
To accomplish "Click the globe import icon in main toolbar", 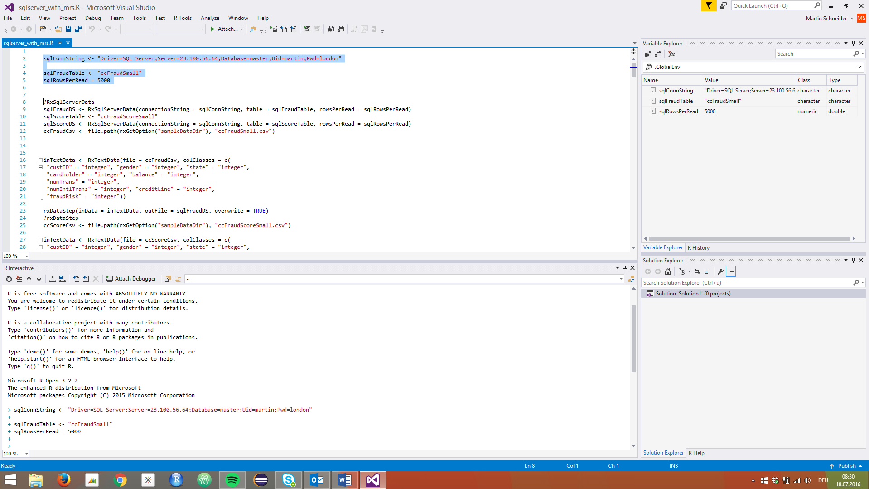I will click(331, 29).
